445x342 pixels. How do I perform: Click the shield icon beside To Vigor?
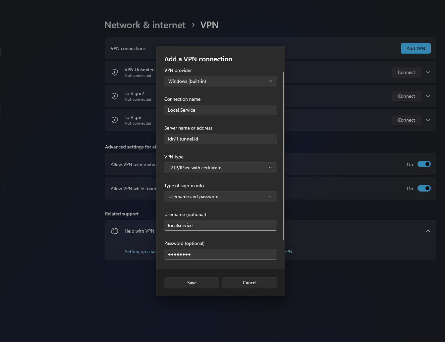coord(115,120)
